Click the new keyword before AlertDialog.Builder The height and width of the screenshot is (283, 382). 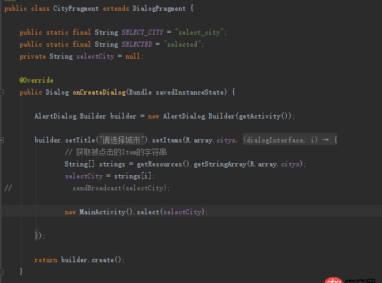(153, 117)
